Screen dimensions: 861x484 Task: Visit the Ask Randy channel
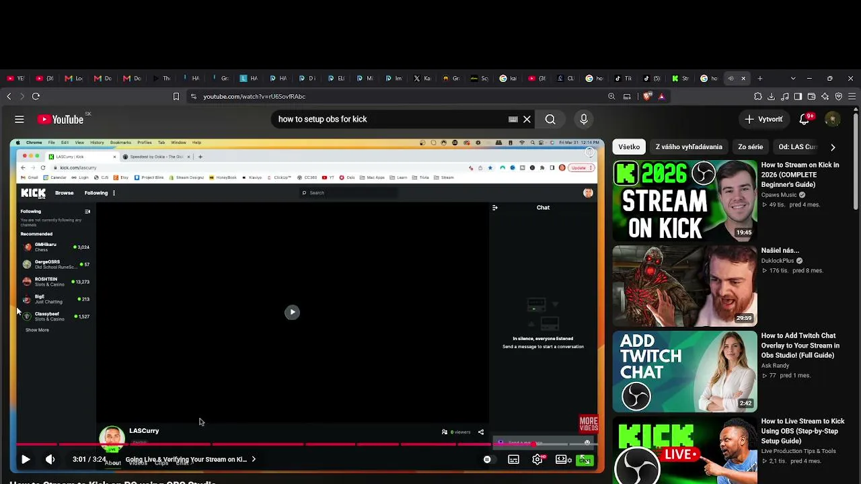[776, 366]
